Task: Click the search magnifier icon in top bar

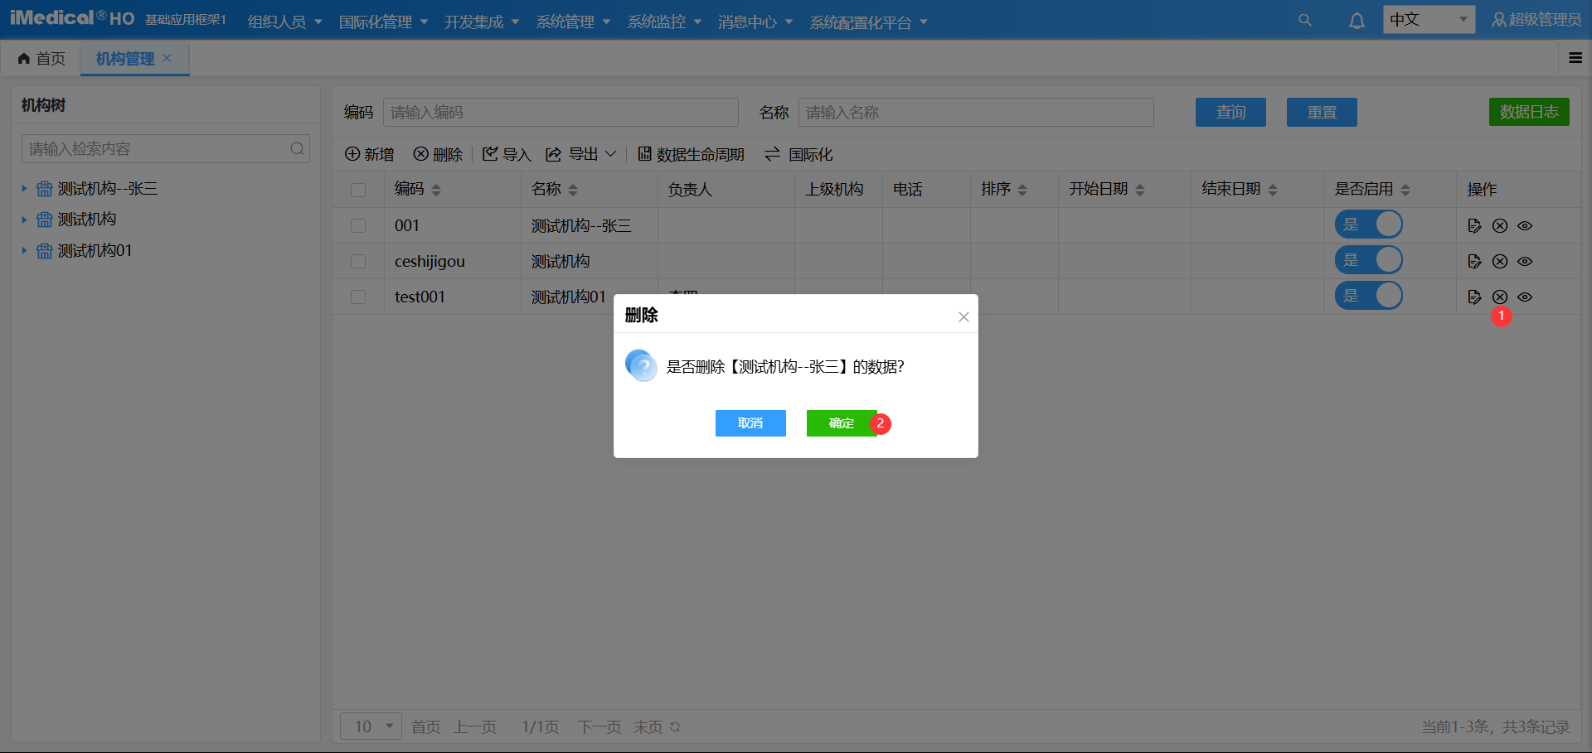Action: pyautogui.click(x=1304, y=20)
